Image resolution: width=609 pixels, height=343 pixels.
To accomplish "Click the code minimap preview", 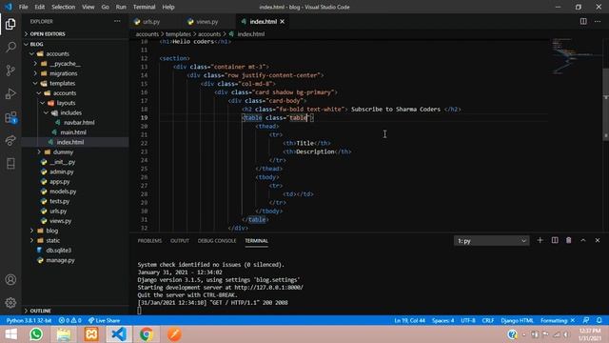I will pyautogui.click(x=576, y=56).
